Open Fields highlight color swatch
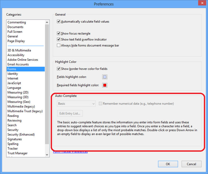This screenshot has width=208, height=174. (105, 77)
